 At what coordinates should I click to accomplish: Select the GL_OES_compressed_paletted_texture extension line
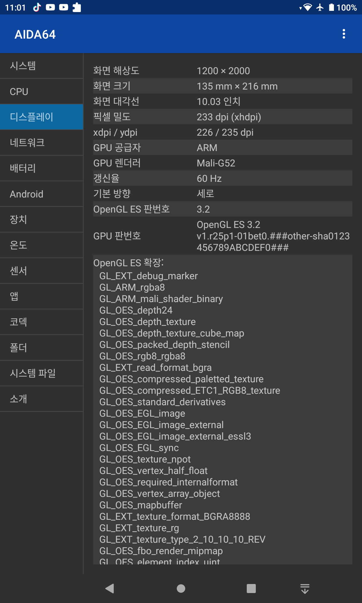tap(181, 379)
